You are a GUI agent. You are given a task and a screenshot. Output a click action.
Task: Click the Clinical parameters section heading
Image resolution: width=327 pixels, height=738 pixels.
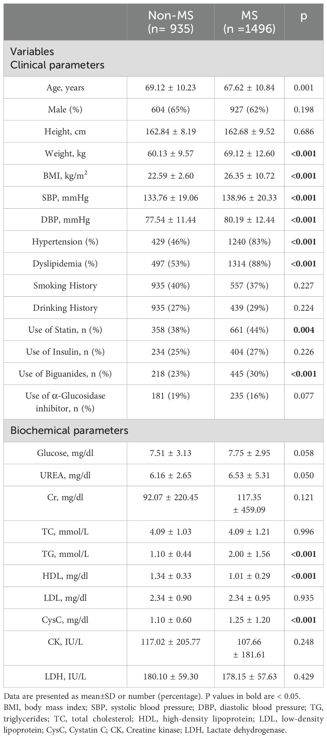pyautogui.click(x=57, y=65)
